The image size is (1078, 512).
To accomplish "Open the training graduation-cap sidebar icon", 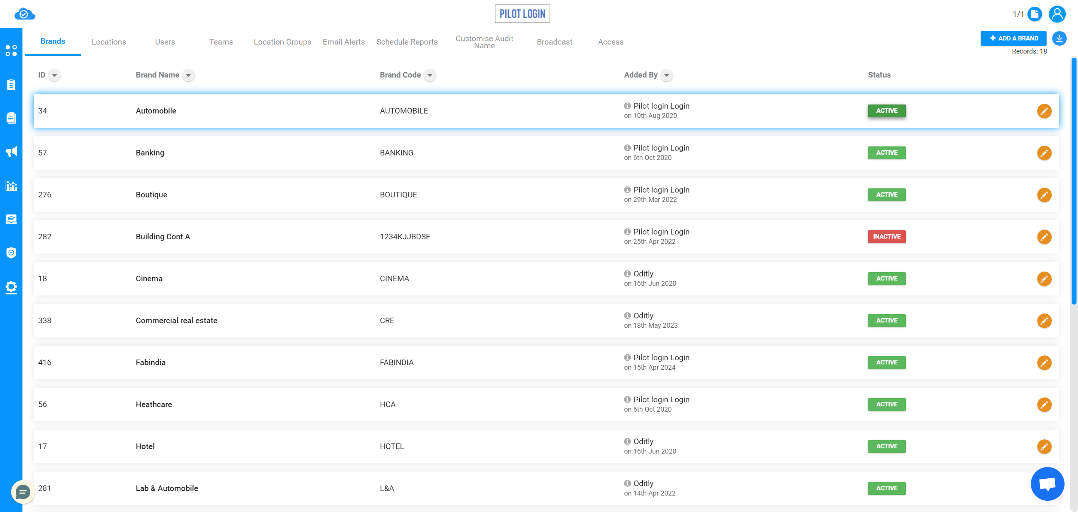I will 11,219.
